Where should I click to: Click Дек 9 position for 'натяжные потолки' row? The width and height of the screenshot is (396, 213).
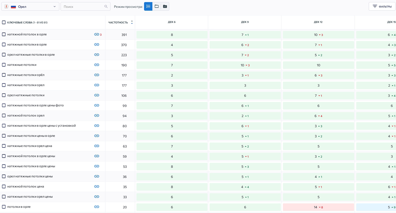click(x=245, y=65)
